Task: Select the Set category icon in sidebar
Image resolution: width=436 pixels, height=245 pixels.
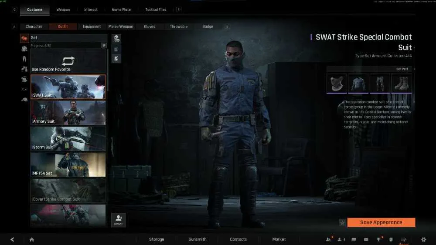Action: click(x=24, y=38)
